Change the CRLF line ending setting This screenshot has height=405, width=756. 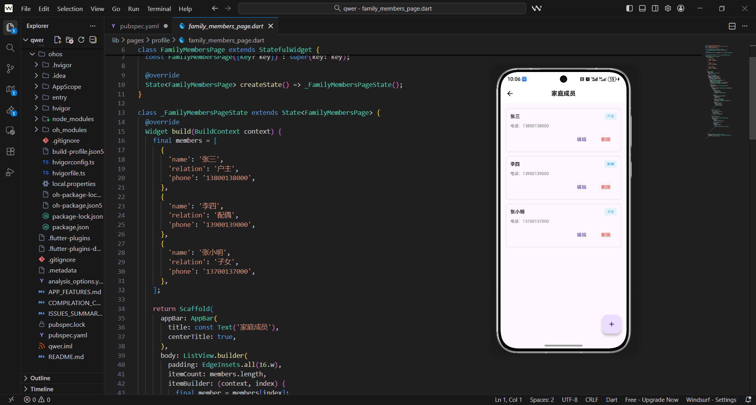click(x=591, y=399)
